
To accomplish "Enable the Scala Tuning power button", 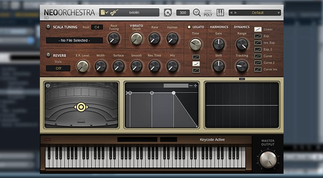I will click(x=48, y=27).
